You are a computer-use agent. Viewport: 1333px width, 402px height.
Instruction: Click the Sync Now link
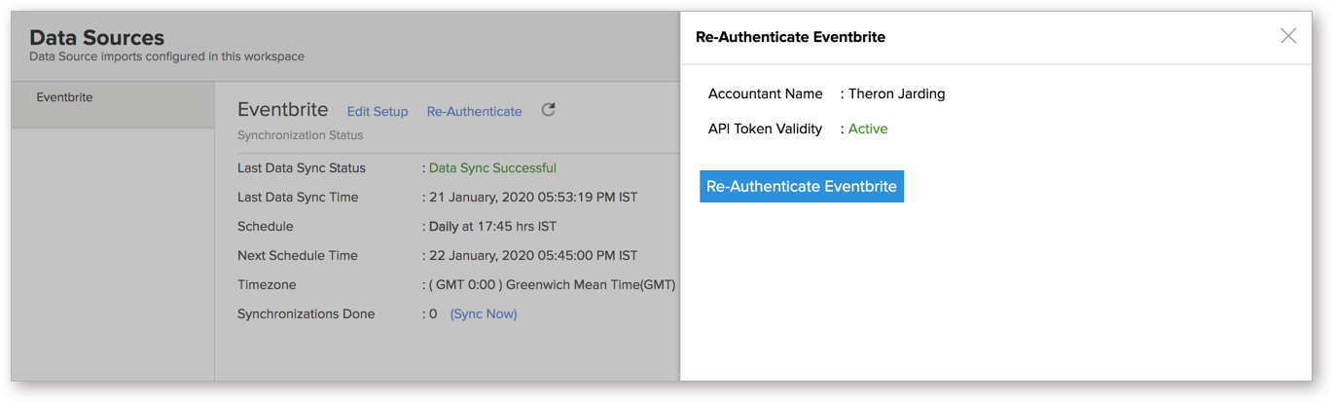coord(484,313)
